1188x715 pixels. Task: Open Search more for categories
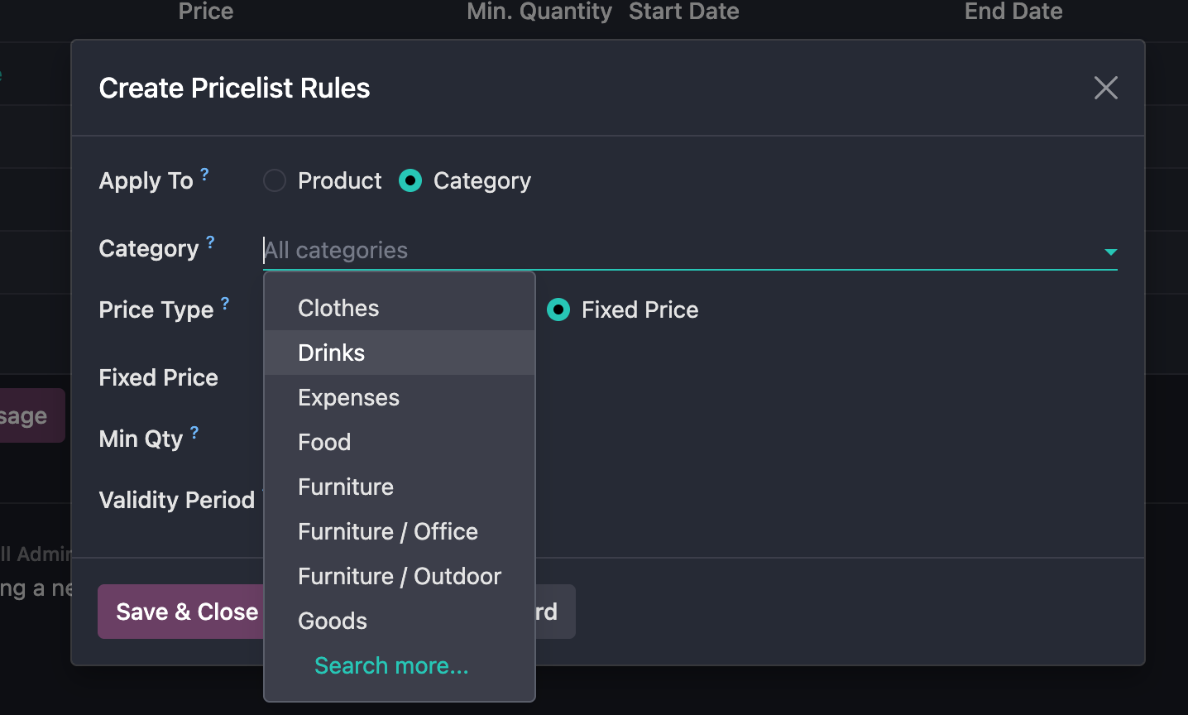pyautogui.click(x=390, y=665)
